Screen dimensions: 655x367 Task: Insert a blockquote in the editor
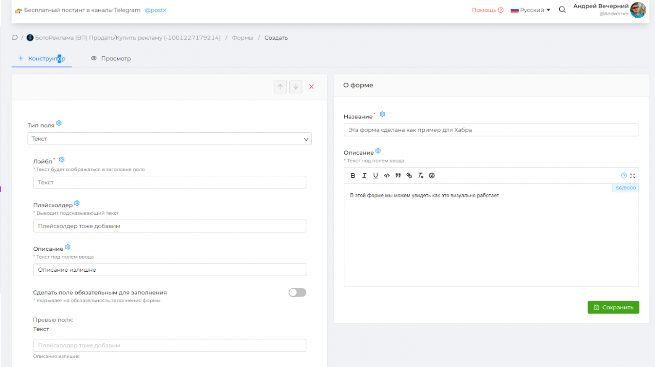point(398,176)
